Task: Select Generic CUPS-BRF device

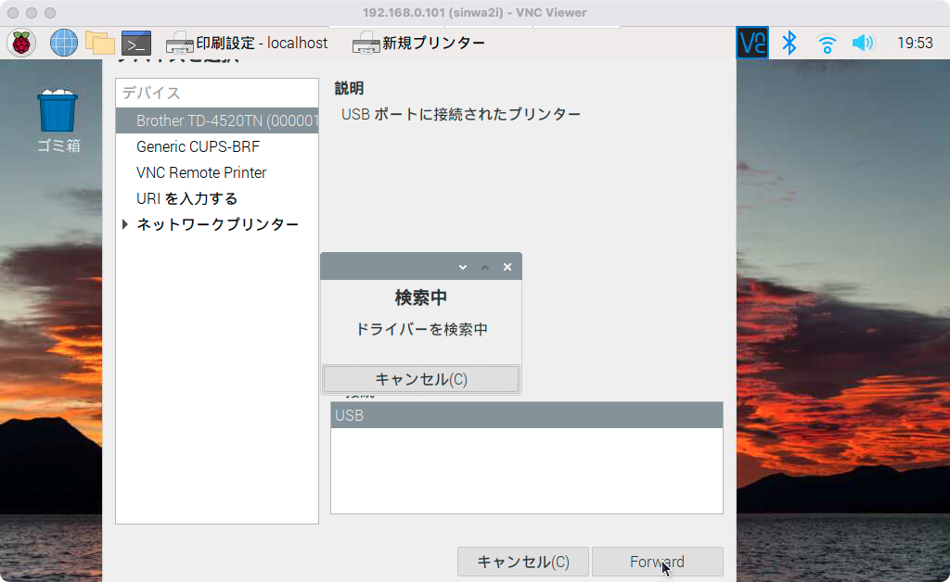Action: [x=198, y=146]
